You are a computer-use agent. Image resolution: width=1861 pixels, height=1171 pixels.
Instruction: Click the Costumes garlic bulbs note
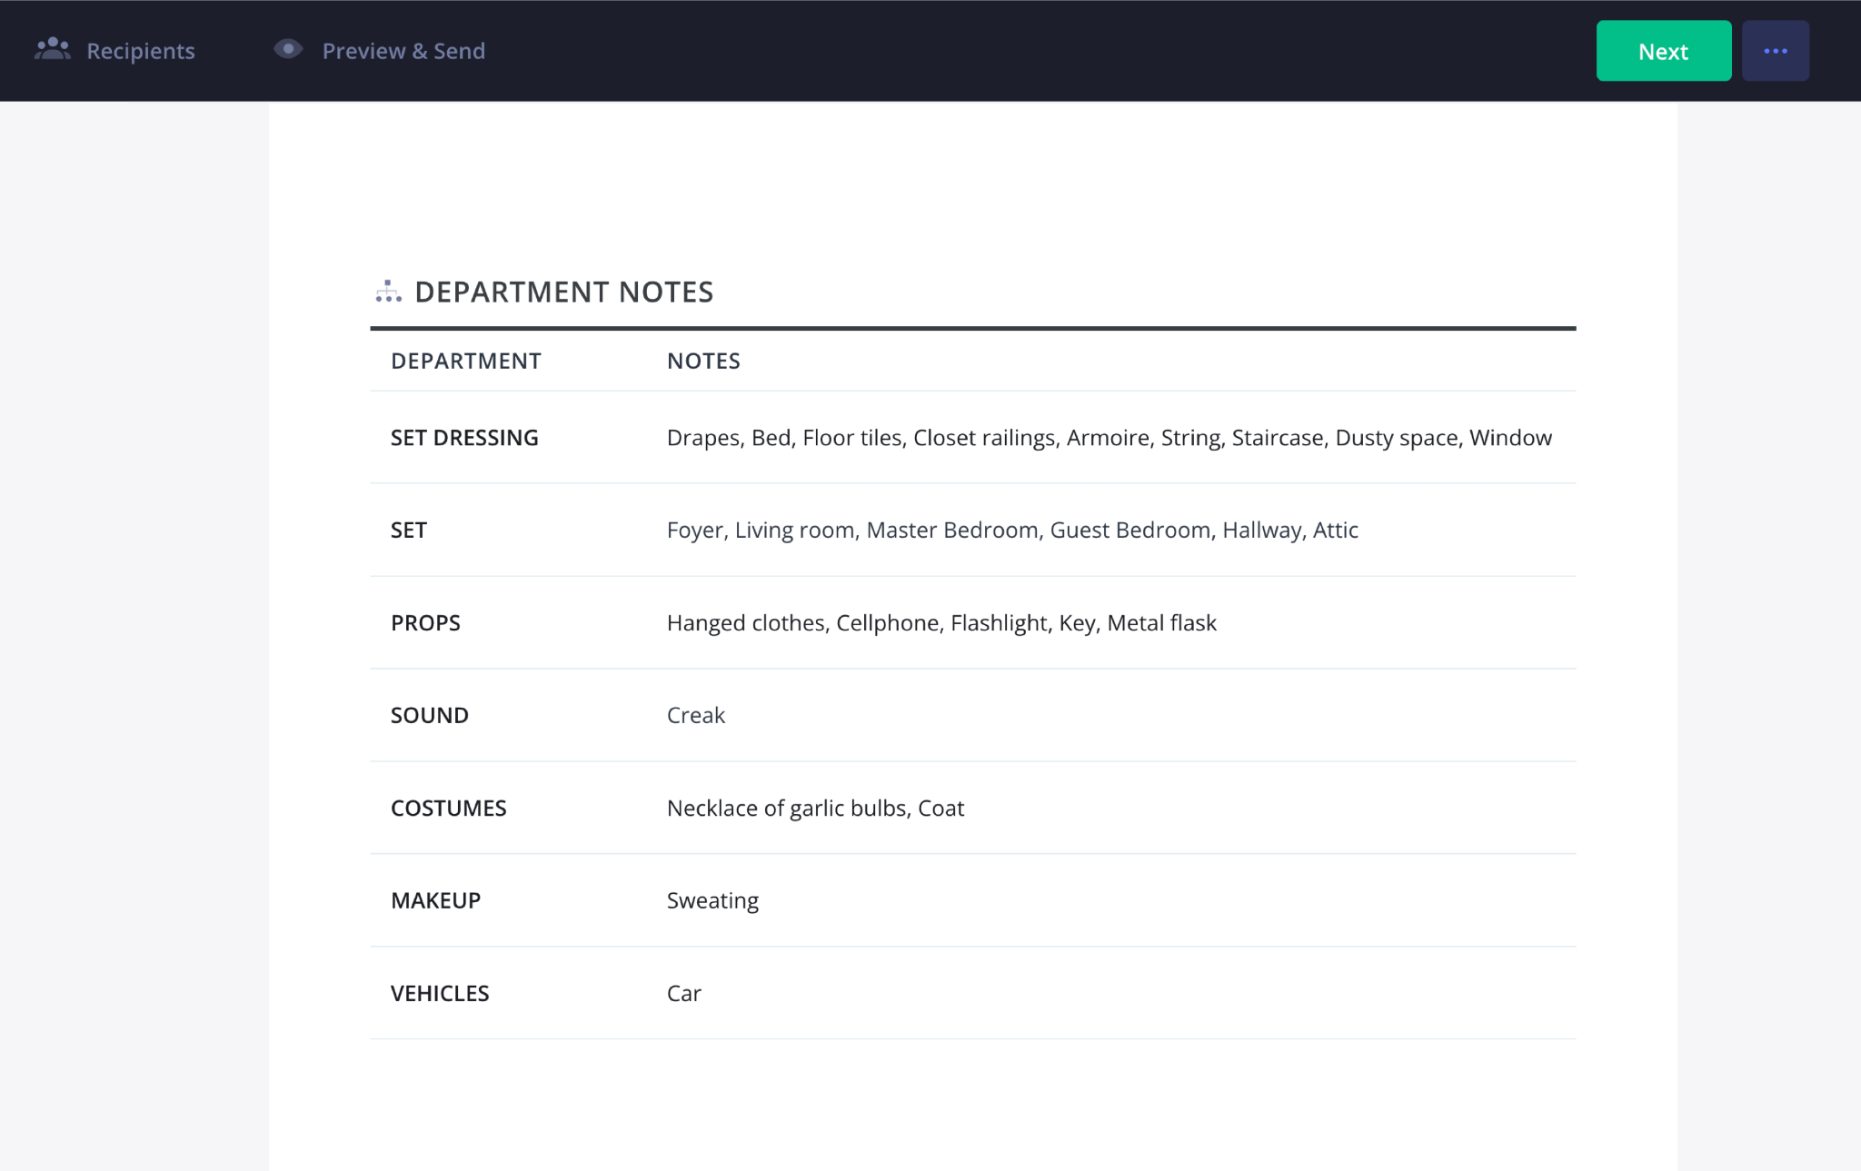click(814, 809)
